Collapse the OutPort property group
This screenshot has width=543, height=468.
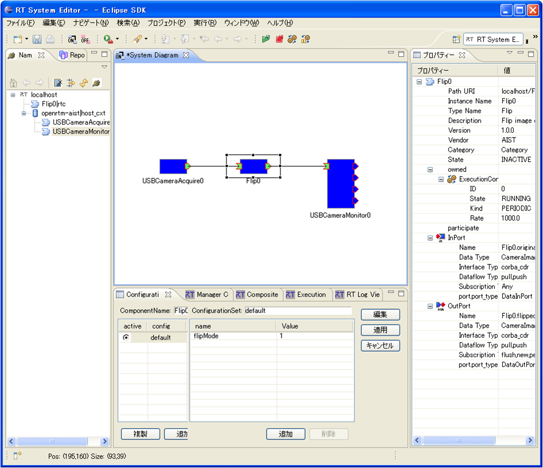click(x=430, y=306)
